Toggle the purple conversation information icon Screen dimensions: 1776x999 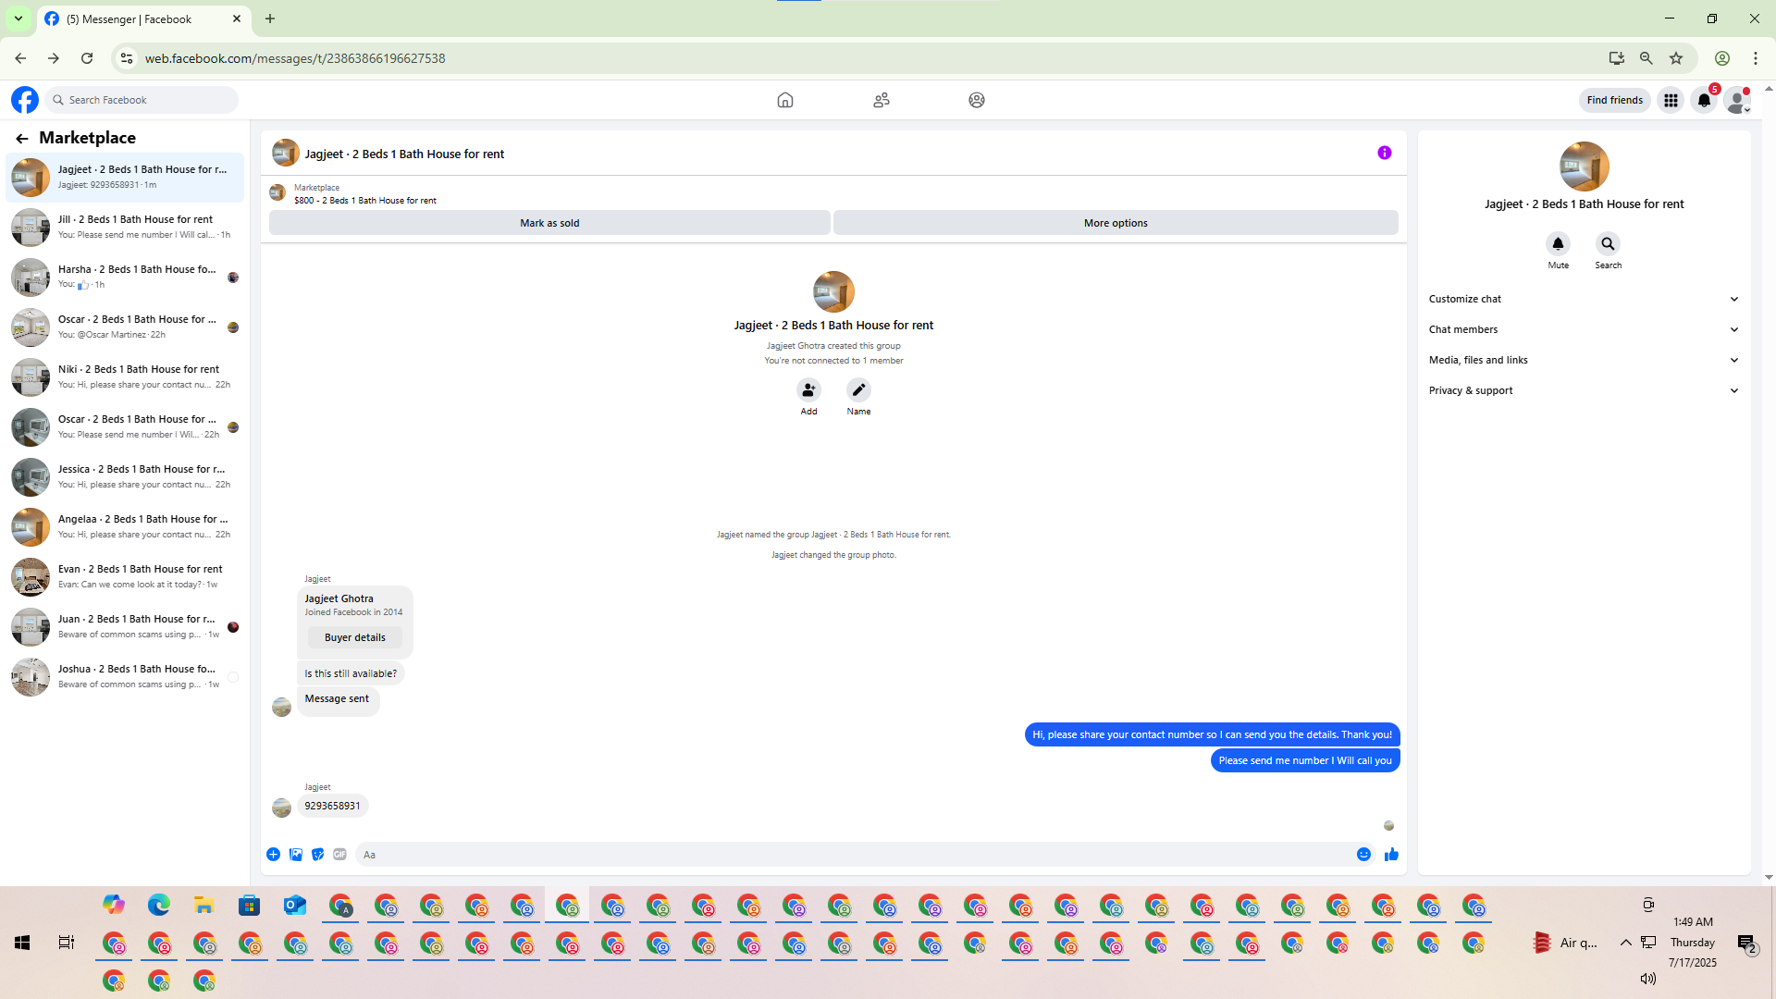point(1385,154)
